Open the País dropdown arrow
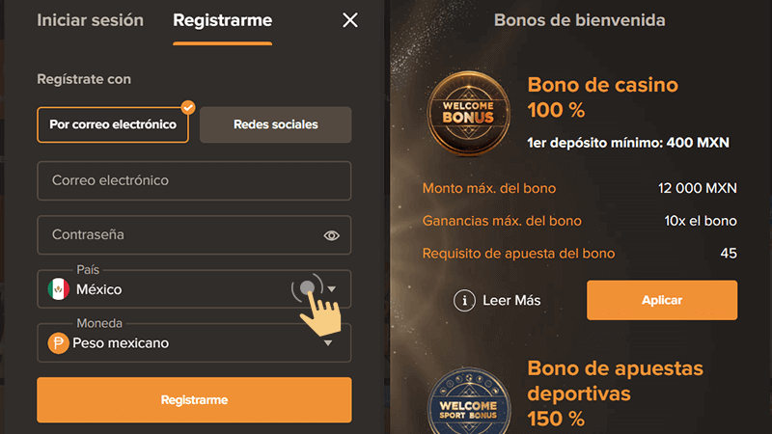 pos(332,289)
